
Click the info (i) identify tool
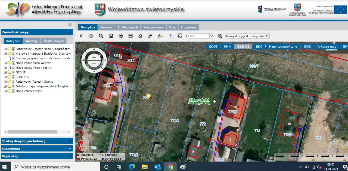[81, 36]
